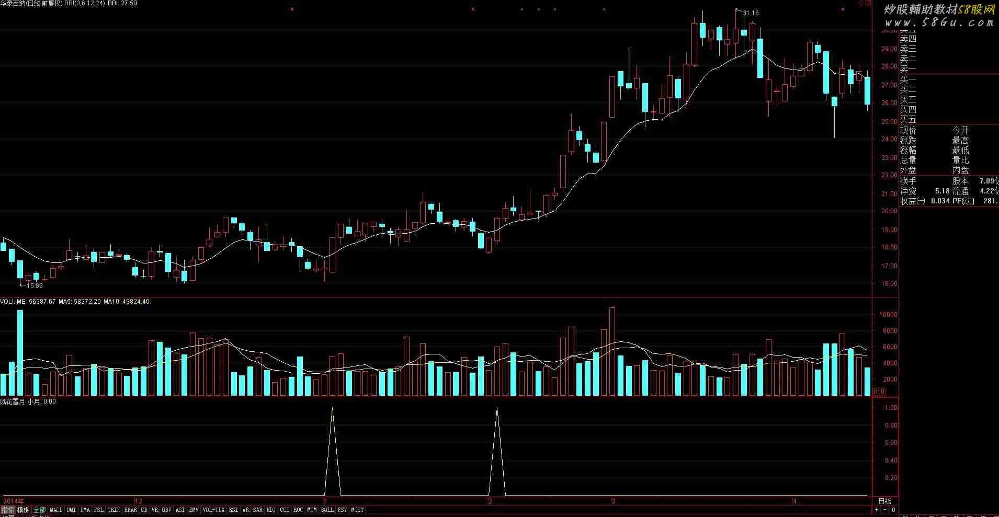This screenshot has width=999, height=517.
Task: Click the 收益(一) 0.034 value
Action: coord(940,201)
